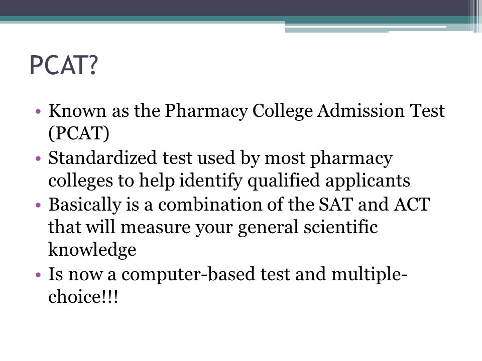This screenshot has width=482, height=361.
Task: Click 'choice!!!' at the end of the slide
Action: pos(83,297)
